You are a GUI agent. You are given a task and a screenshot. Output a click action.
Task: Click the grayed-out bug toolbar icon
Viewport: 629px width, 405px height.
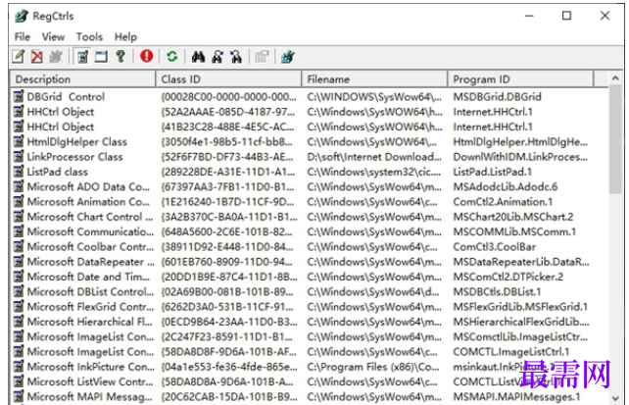click(56, 57)
